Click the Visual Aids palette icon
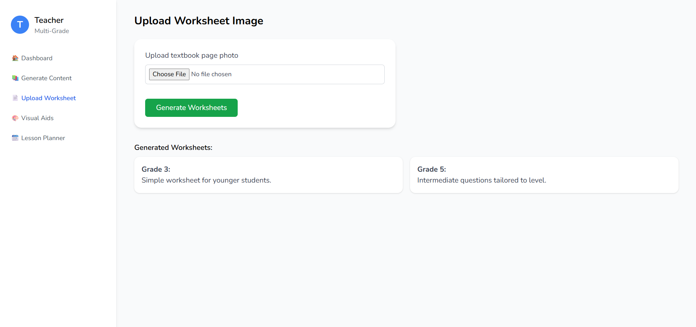 (x=15, y=118)
